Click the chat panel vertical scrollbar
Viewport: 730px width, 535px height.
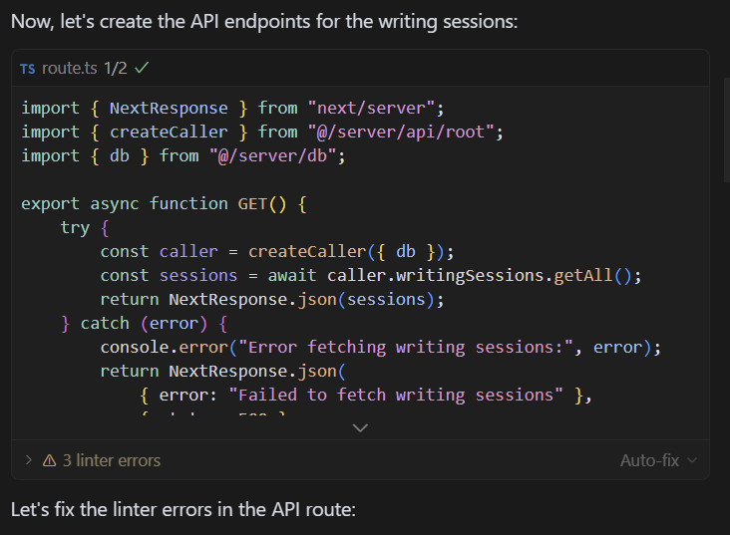[725, 130]
